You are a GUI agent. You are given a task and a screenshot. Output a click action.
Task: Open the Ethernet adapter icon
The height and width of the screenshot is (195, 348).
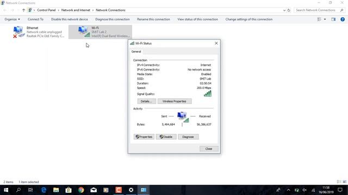pyautogui.click(x=18, y=32)
